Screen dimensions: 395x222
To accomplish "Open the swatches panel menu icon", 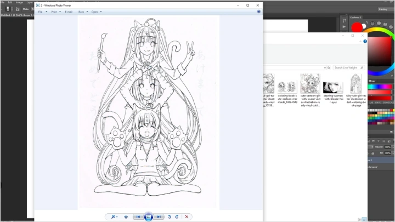I will point(391,132).
